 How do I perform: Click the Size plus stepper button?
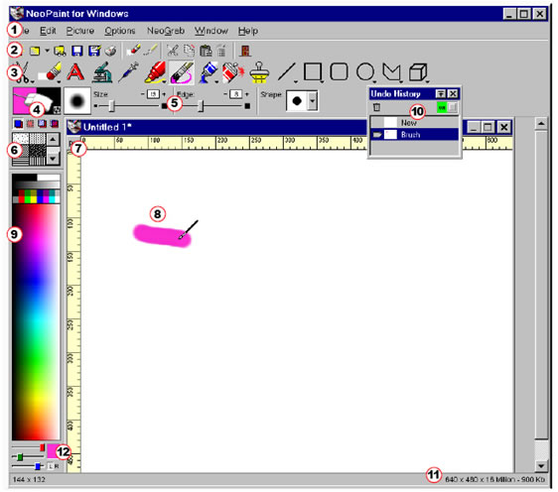tap(164, 94)
